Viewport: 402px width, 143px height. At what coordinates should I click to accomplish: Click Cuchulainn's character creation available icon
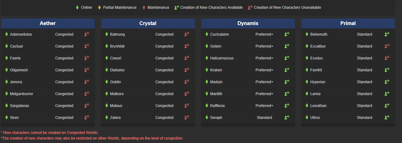[x=287, y=34]
